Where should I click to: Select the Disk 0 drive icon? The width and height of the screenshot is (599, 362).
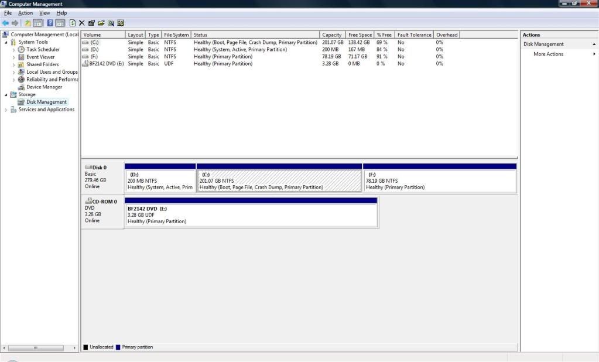tap(88, 168)
